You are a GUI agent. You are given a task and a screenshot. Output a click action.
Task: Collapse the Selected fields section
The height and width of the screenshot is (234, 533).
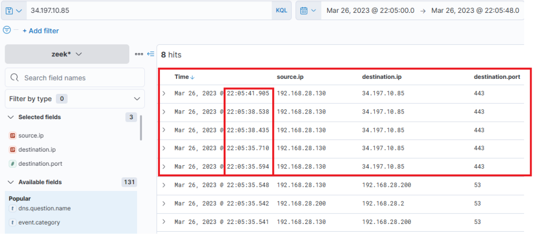(11, 117)
